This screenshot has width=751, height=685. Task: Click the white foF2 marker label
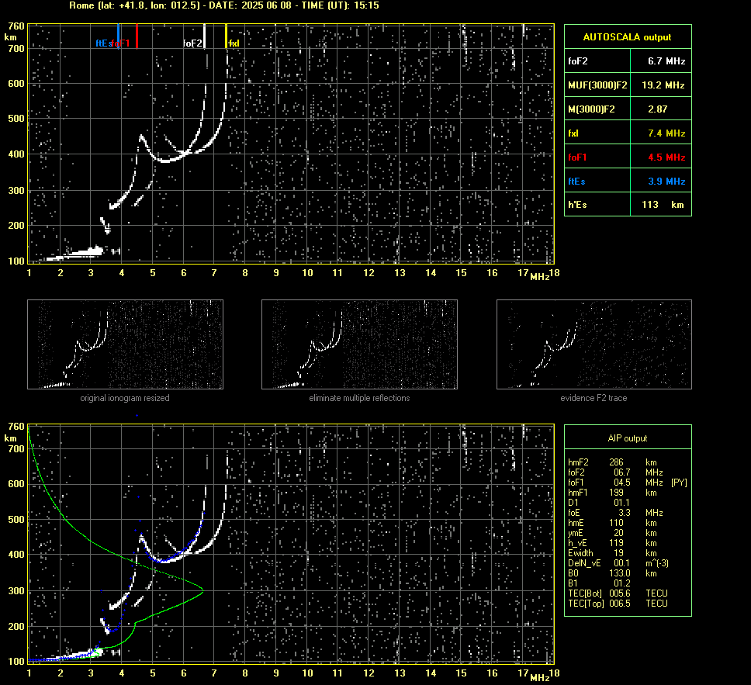click(192, 43)
